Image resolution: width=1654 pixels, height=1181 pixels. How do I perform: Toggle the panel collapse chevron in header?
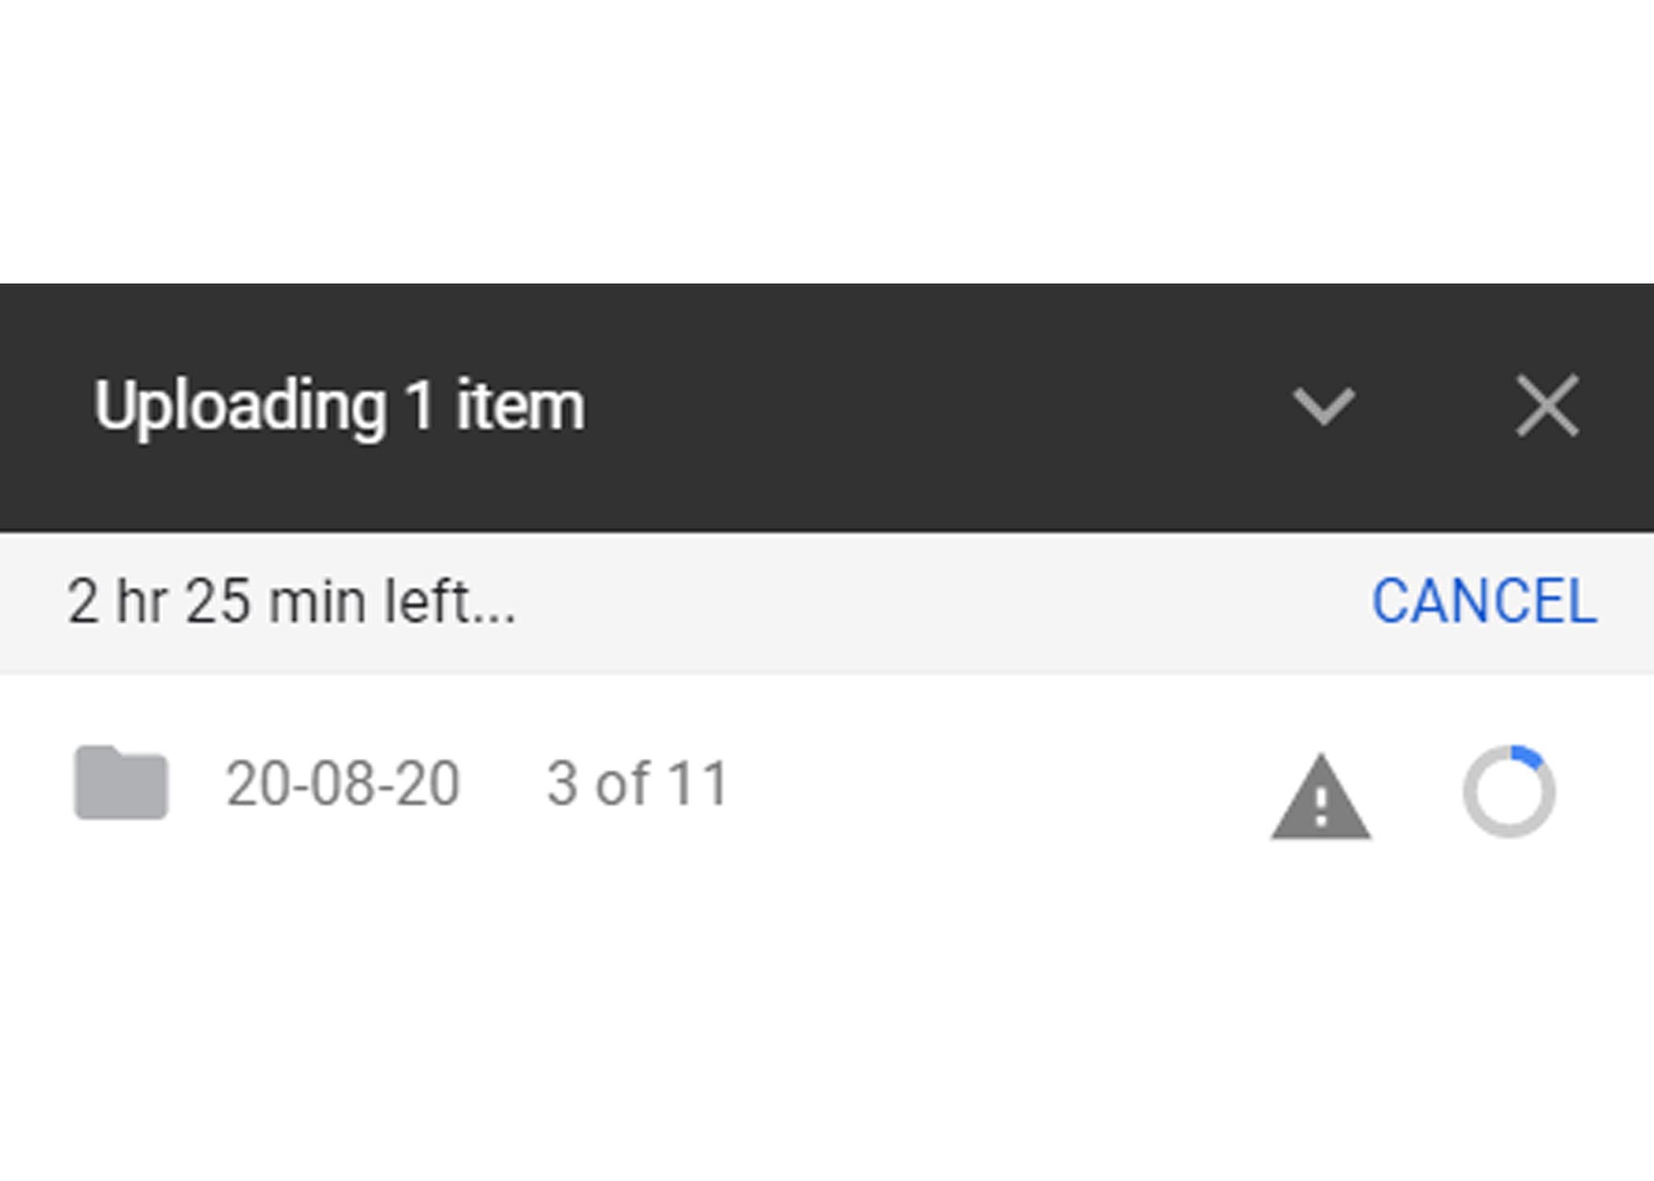pyautogui.click(x=1324, y=406)
